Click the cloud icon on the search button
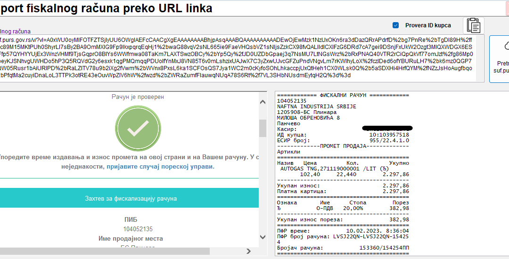 [506, 46]
